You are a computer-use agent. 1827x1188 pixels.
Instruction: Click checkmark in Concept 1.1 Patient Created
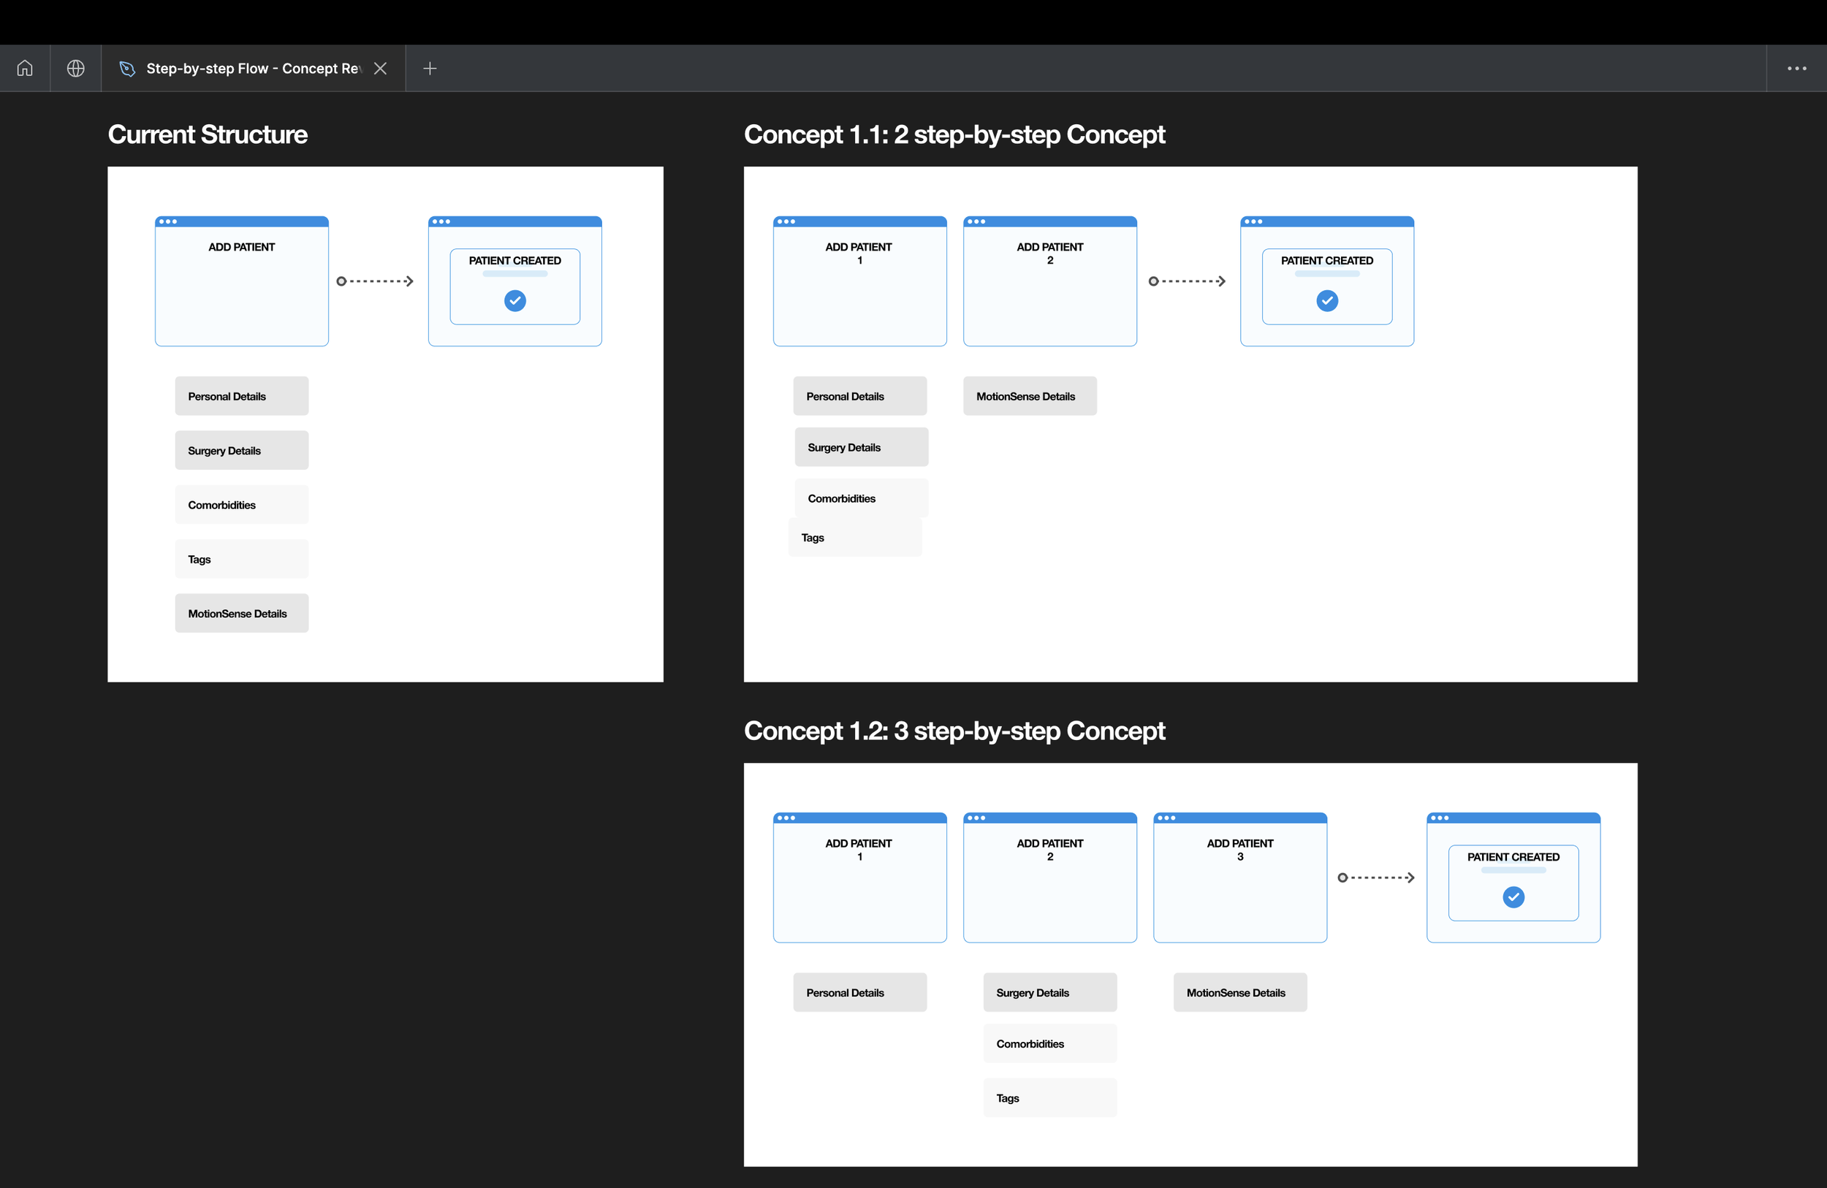pos(1326,301)
